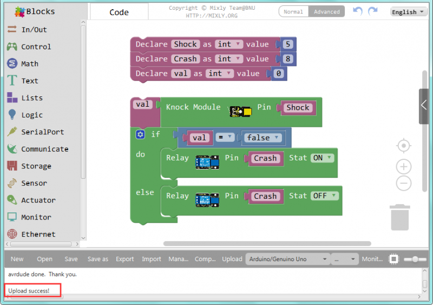Screen dimensions: 433x305
Task: Click the Save as button
Action: coord(97,259)
